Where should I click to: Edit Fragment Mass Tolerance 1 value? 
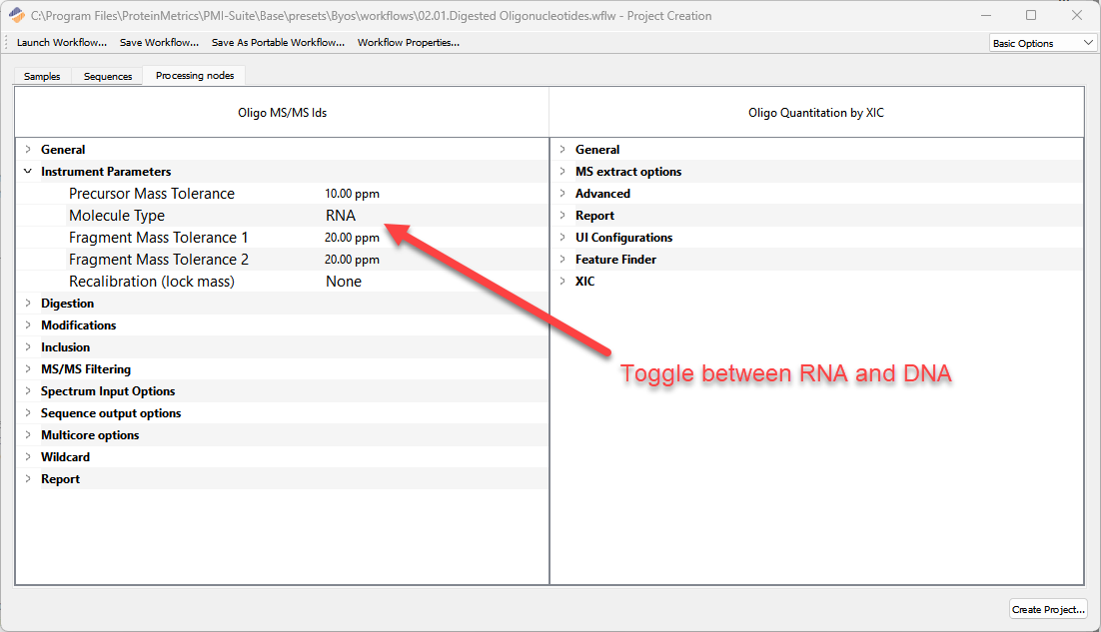(x=352, y=238)
